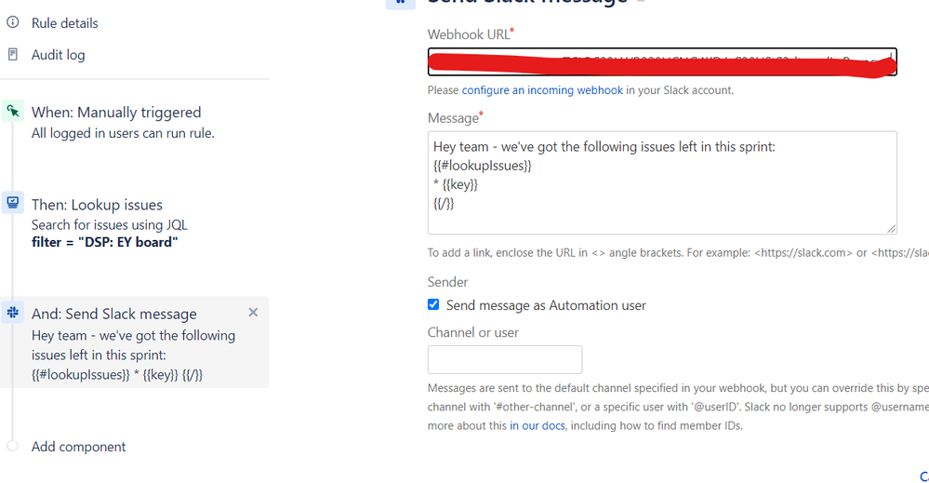
Task: Grab the Message box resize handle
Action: pyautogui.click(x=891, y=229)
